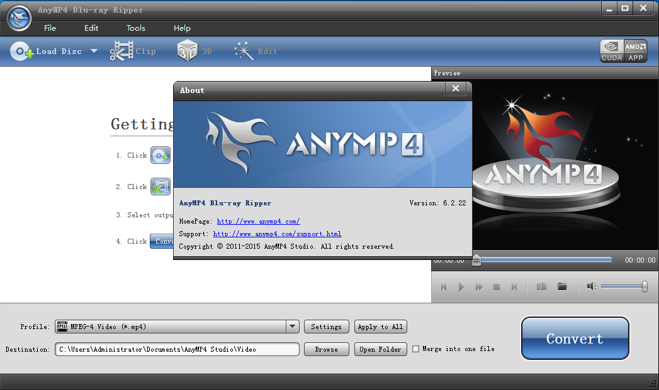The image size is (659, 390).
Task: Open the Clip tool in toolbar
Action: point(121,51)
